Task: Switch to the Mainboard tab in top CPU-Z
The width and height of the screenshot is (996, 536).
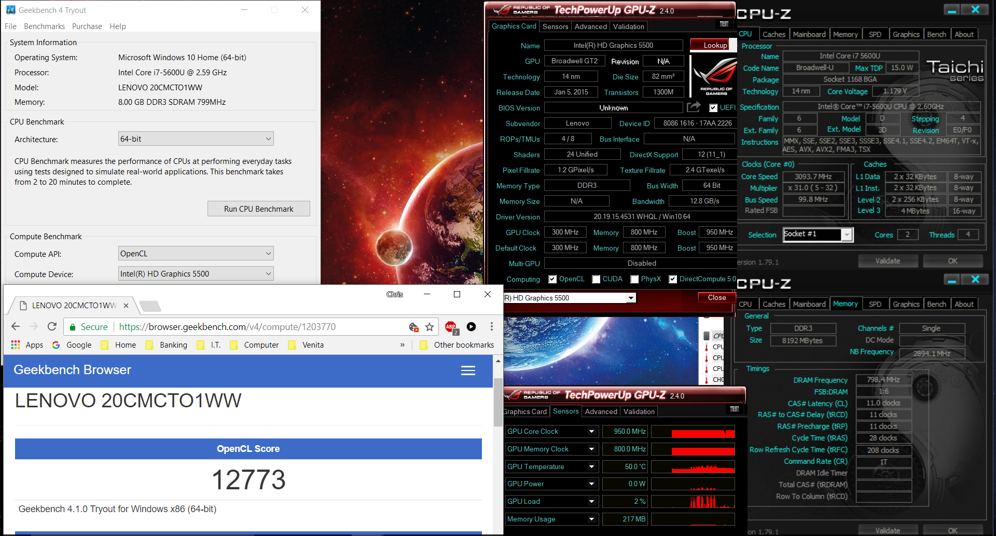Action: [809, 34]
